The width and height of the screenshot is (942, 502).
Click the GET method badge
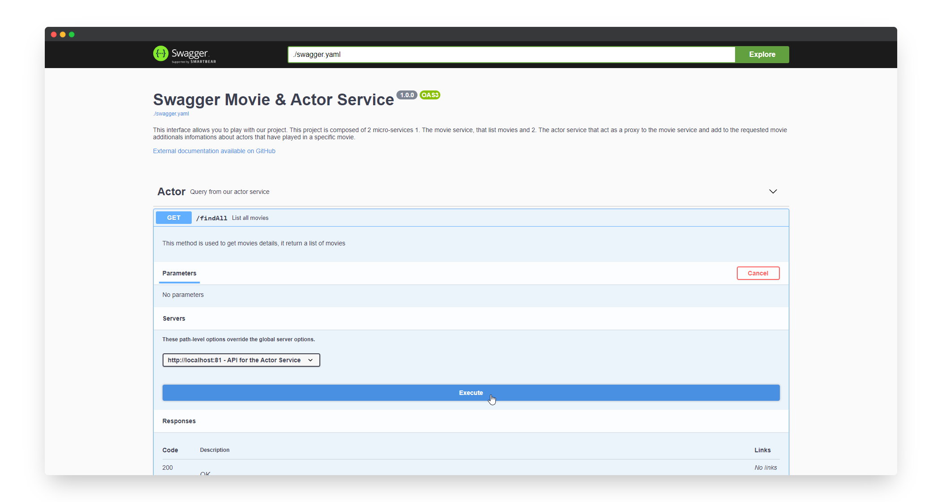click(x=174, y=218)
